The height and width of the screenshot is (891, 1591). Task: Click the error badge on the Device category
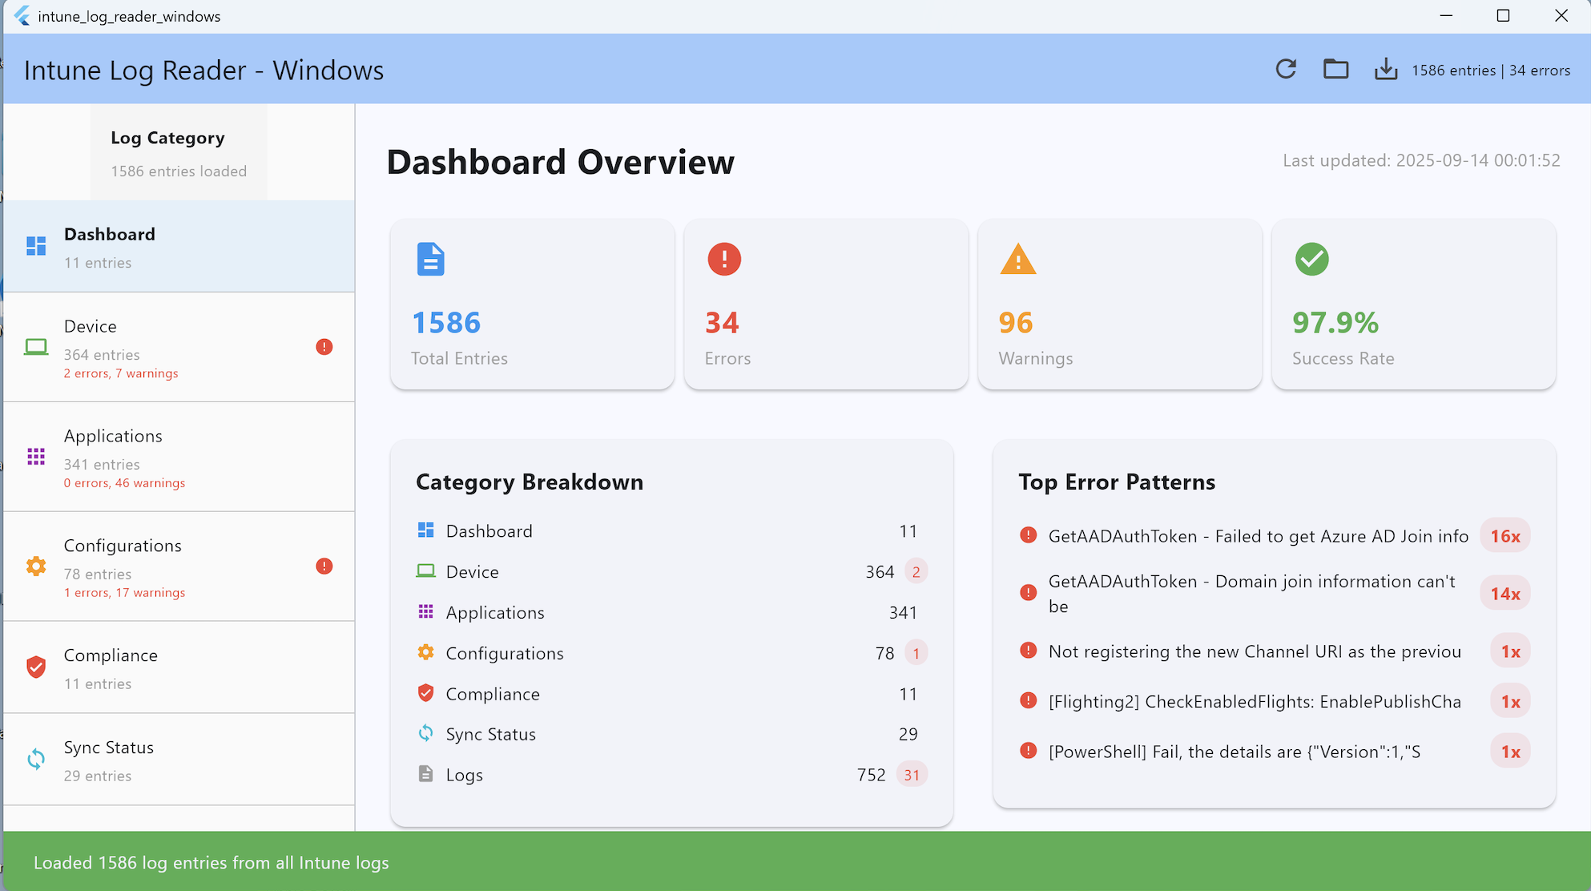click(x=324, y=346)
